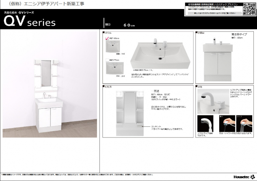Check the unchecked 間口 75cm bowl checkbox
The image size is (257, 181).
(106, 60)
